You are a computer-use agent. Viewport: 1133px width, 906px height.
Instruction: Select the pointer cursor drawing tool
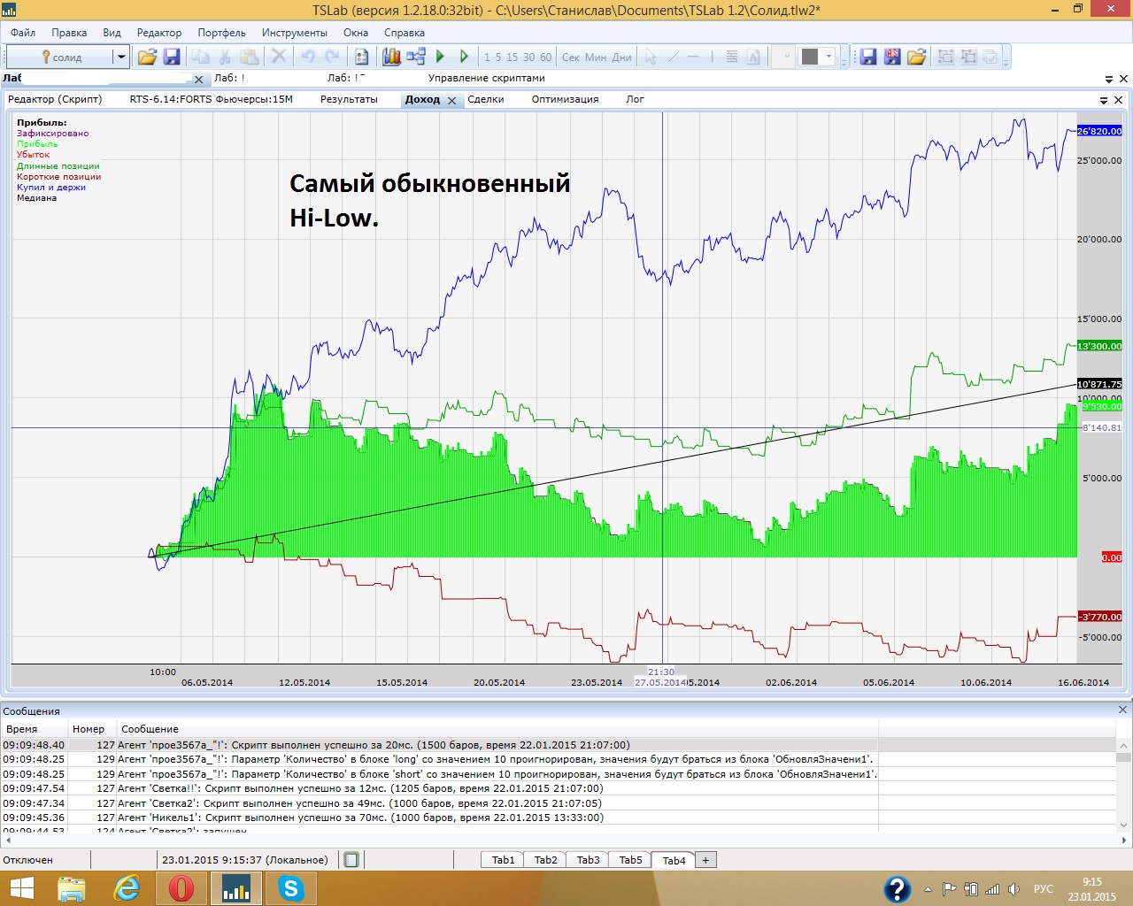point(651,57)
